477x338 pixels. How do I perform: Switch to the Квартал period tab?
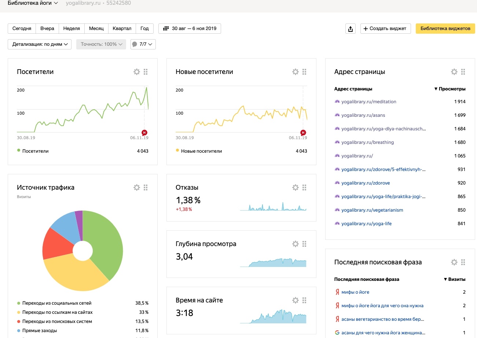pos(122,29)
